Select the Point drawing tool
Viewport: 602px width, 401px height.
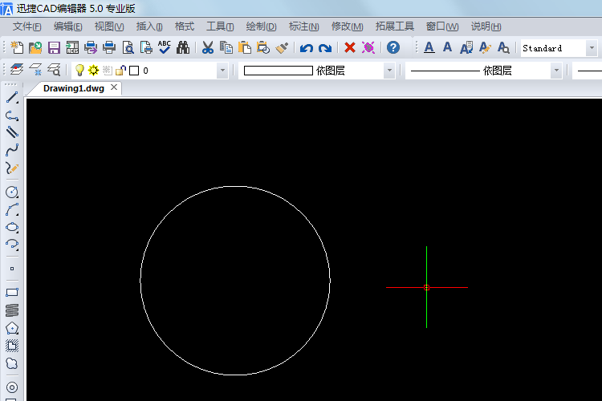(x=12, y=269)
